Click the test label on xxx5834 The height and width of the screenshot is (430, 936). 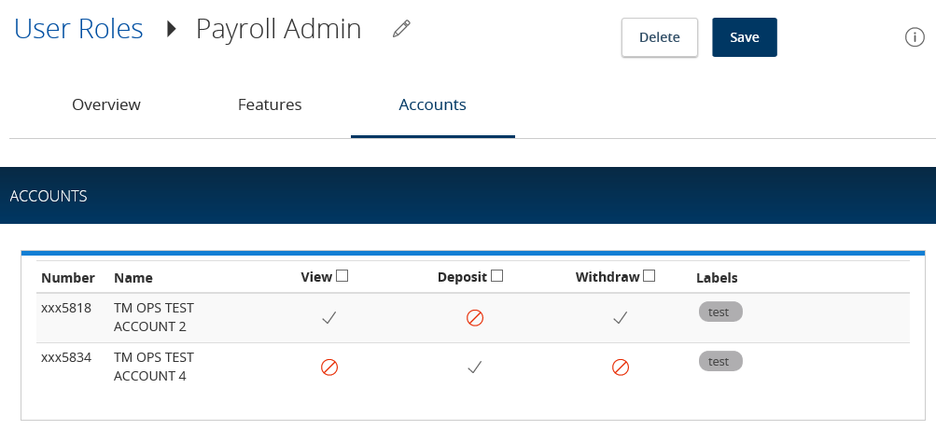coord(720,361)
